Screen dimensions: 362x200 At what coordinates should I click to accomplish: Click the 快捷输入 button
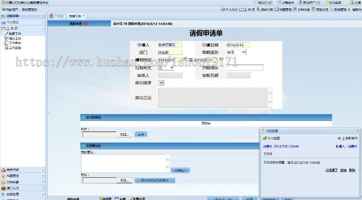coord(180,170)
